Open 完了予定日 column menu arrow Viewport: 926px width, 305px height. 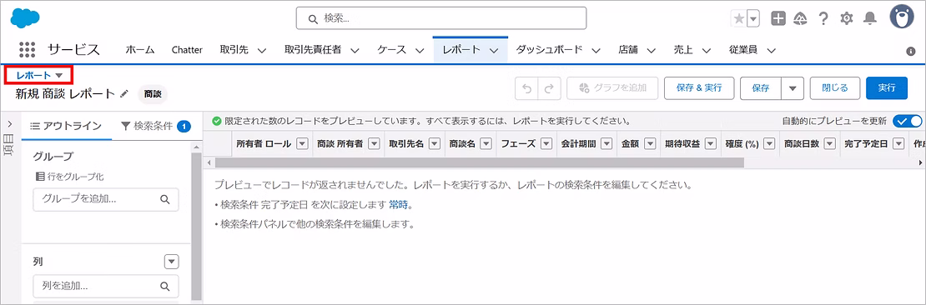click(x=898, y=143)
